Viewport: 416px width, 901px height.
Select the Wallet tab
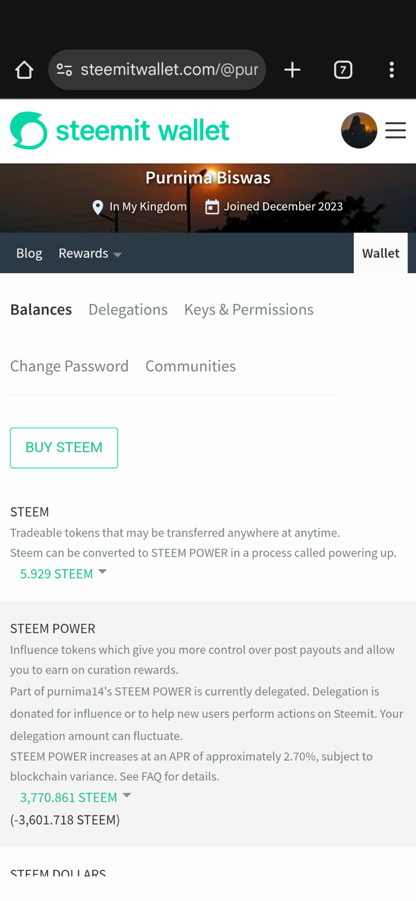(380, 253)
